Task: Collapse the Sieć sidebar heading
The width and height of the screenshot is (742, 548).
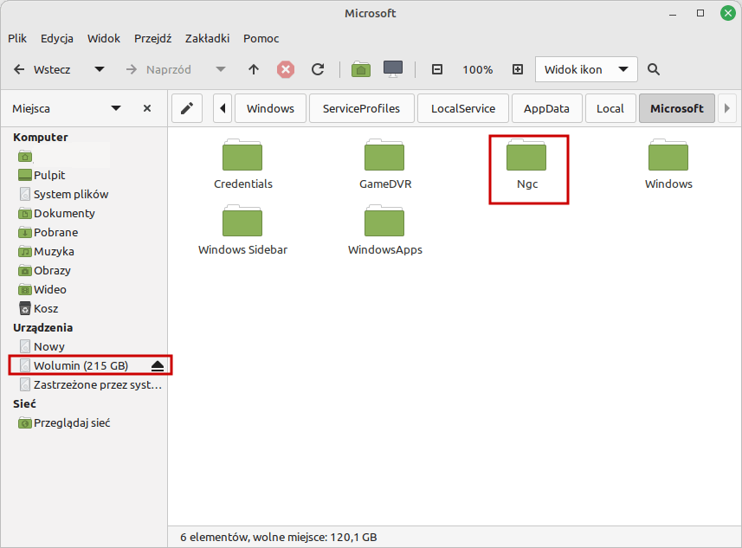Action: (24, 403)
